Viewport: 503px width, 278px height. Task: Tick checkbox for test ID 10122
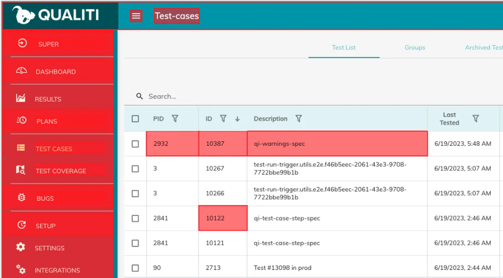coord(135,219)
